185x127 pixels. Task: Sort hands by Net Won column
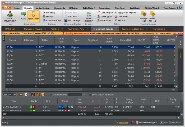click(81, 101)
